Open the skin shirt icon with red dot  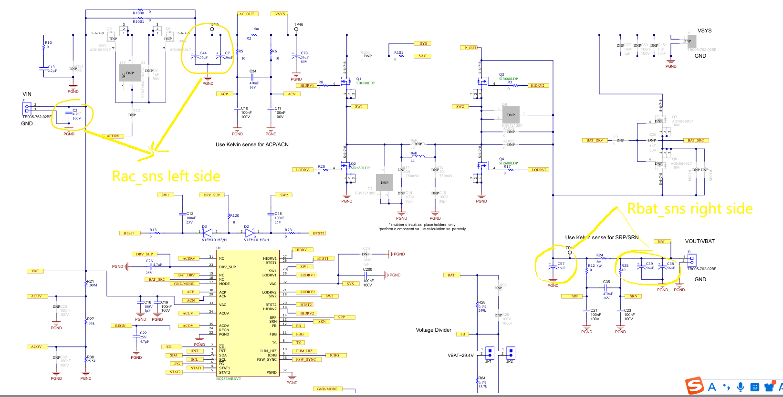click(x=769, y=387)
